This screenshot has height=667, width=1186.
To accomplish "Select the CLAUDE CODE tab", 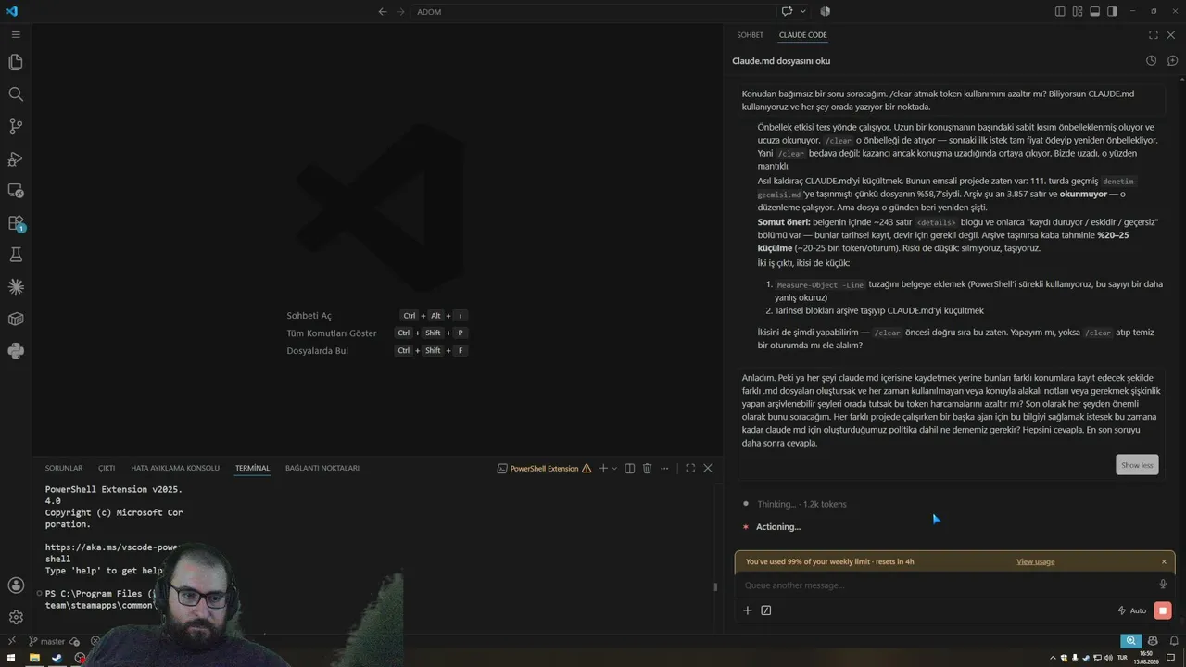I will point(802,35).
